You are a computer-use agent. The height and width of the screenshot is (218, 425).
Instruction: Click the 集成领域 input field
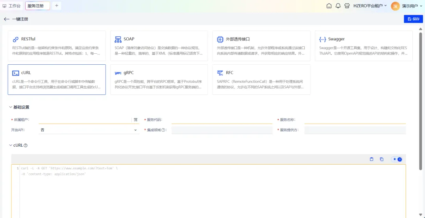tap(222, 130)
